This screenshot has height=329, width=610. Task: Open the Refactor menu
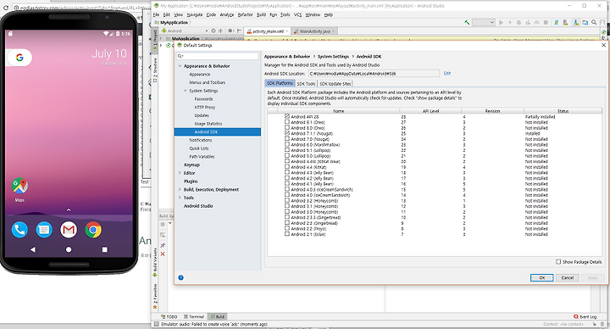coord(245,14)
